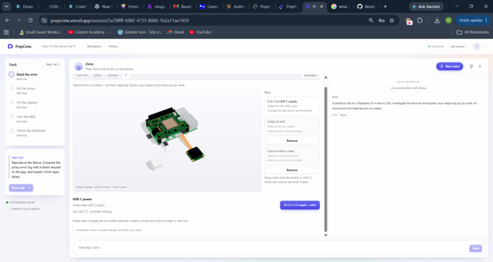The height and width of the screenshot is (262, 493).
Task: Open the Granda Som bookmark
Action: [x=139, y=32]
